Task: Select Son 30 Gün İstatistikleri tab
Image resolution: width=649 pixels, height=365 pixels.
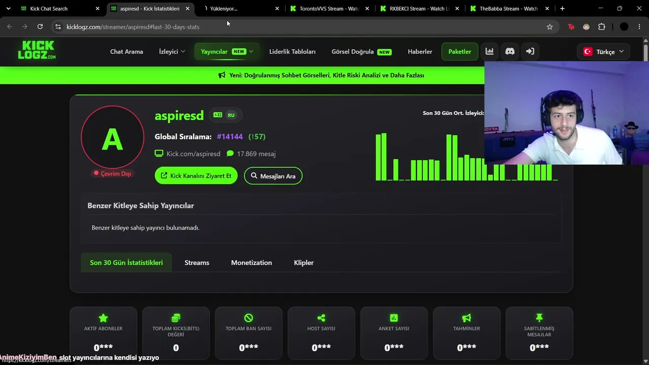Action: pos(126,263)
